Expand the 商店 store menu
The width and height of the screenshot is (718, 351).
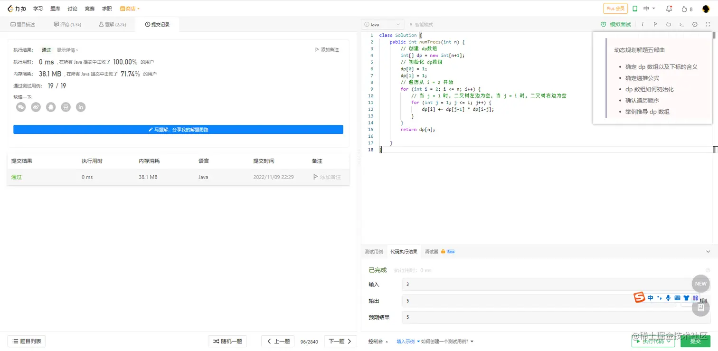(130, 9)
